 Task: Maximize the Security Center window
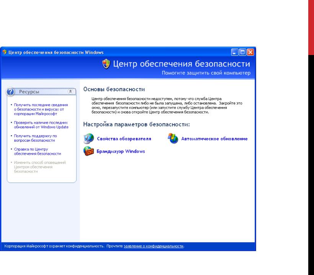[x=242, y=52]
